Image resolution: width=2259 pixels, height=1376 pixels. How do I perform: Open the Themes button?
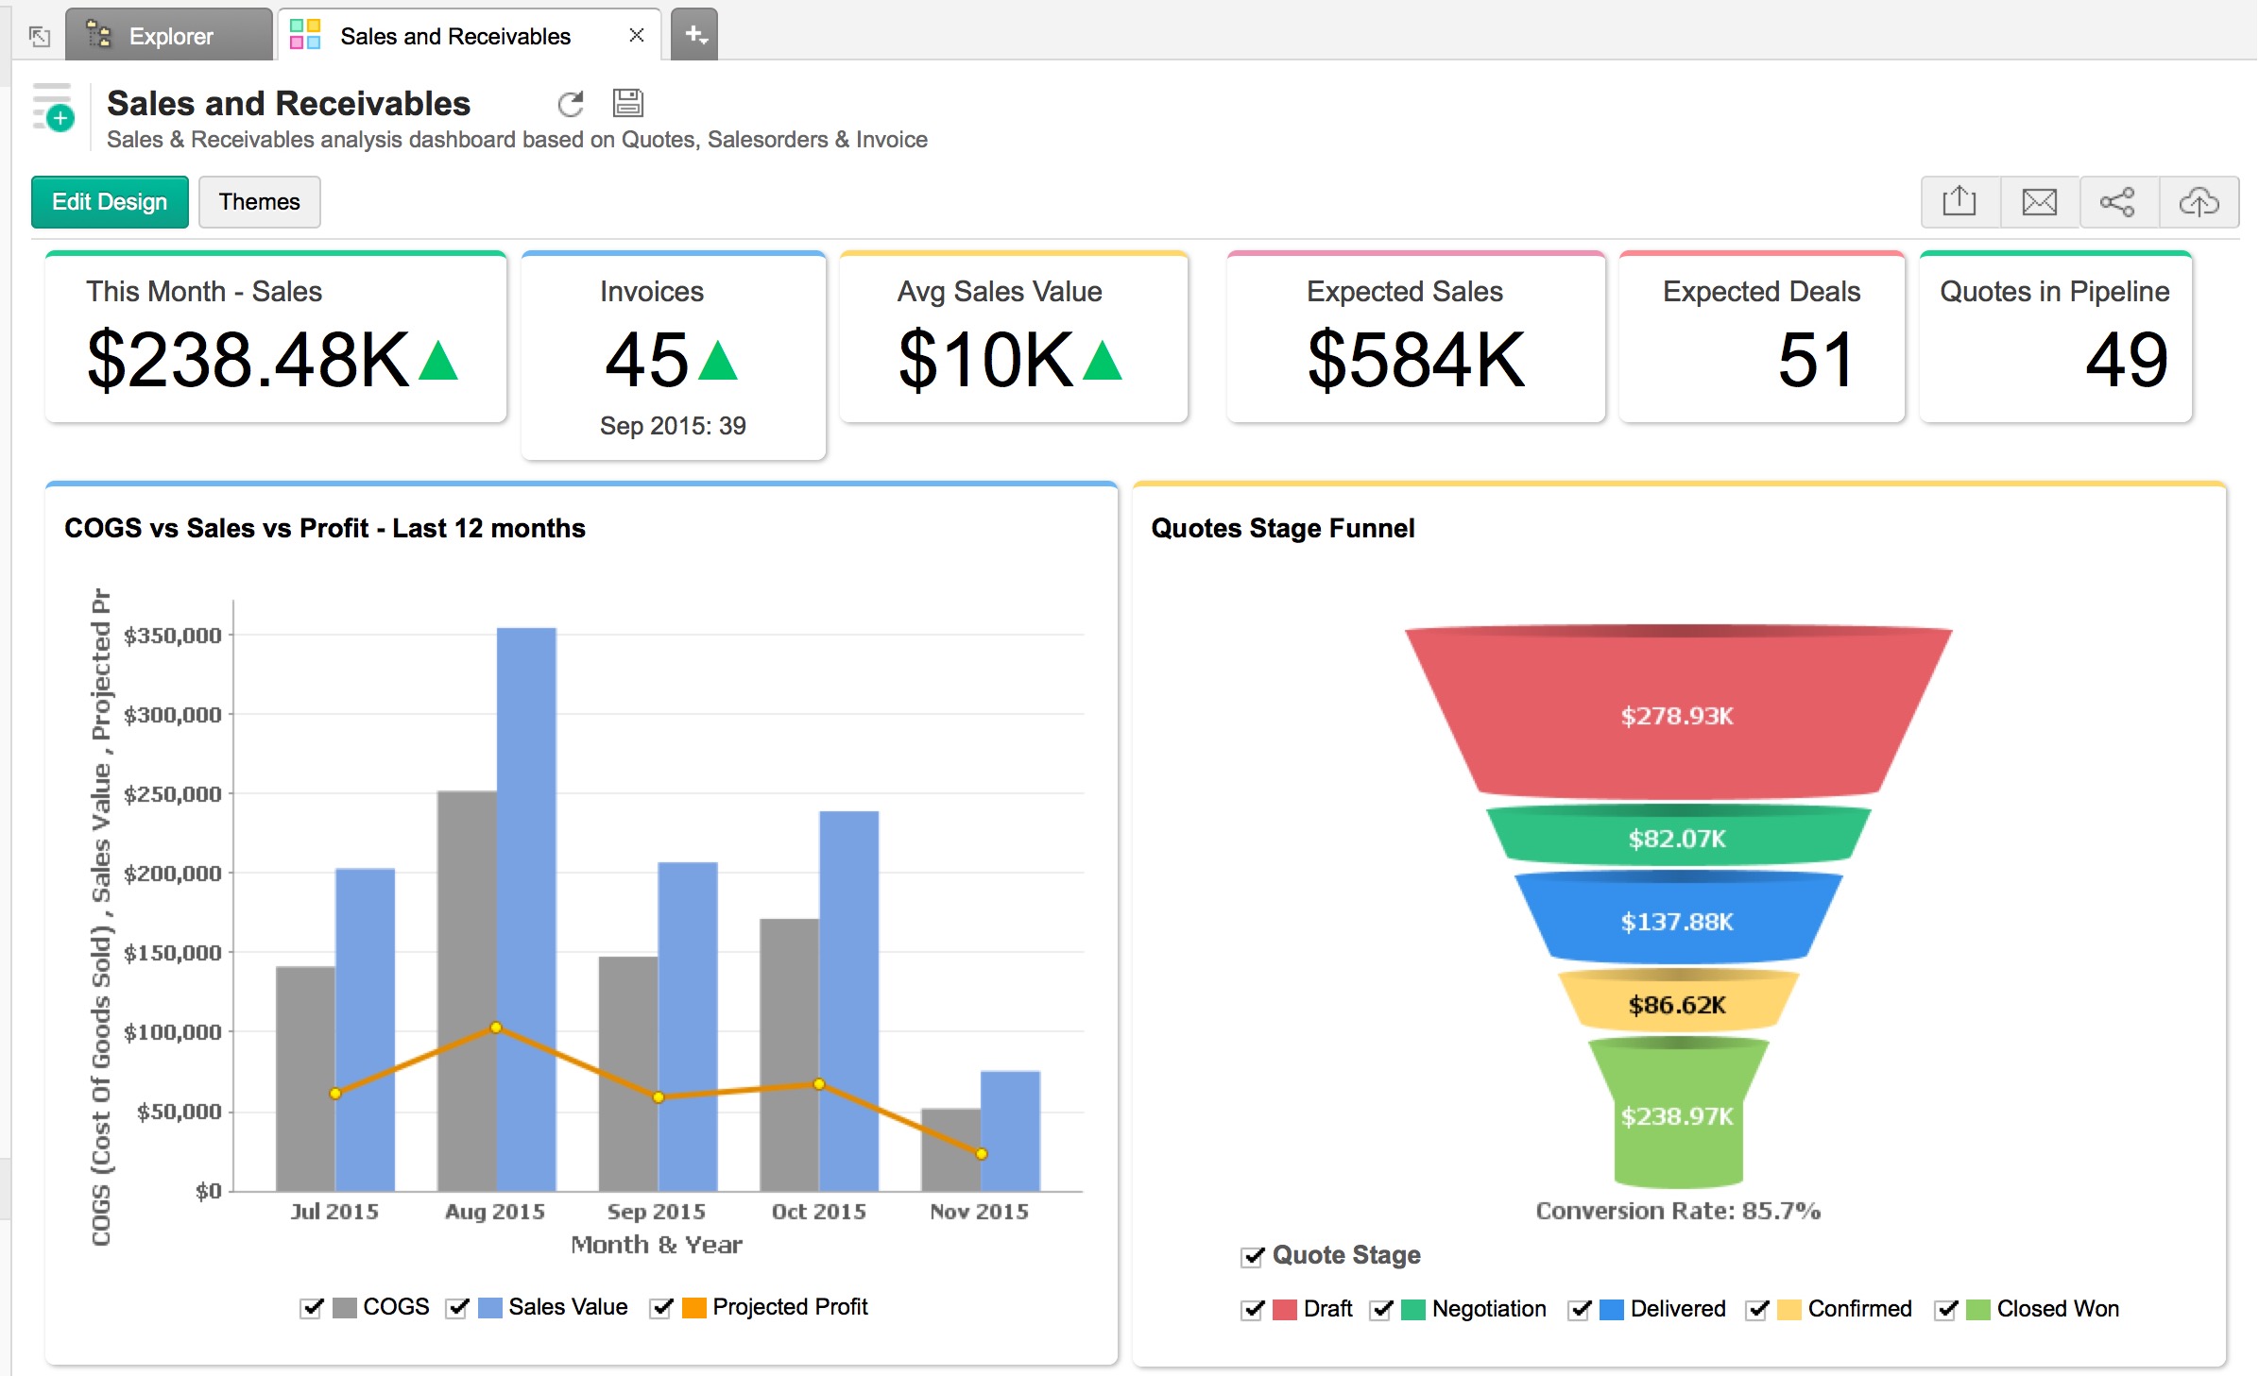pyautogui.click(x=259, y=201)
